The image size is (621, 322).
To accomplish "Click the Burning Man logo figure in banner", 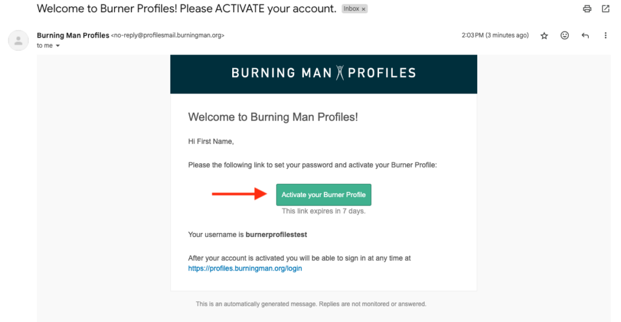I will (340, 73).
